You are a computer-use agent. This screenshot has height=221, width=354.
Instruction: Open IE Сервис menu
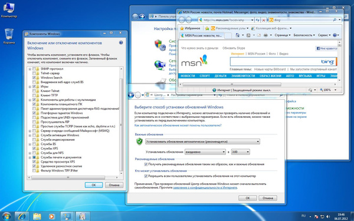point(324,35)
